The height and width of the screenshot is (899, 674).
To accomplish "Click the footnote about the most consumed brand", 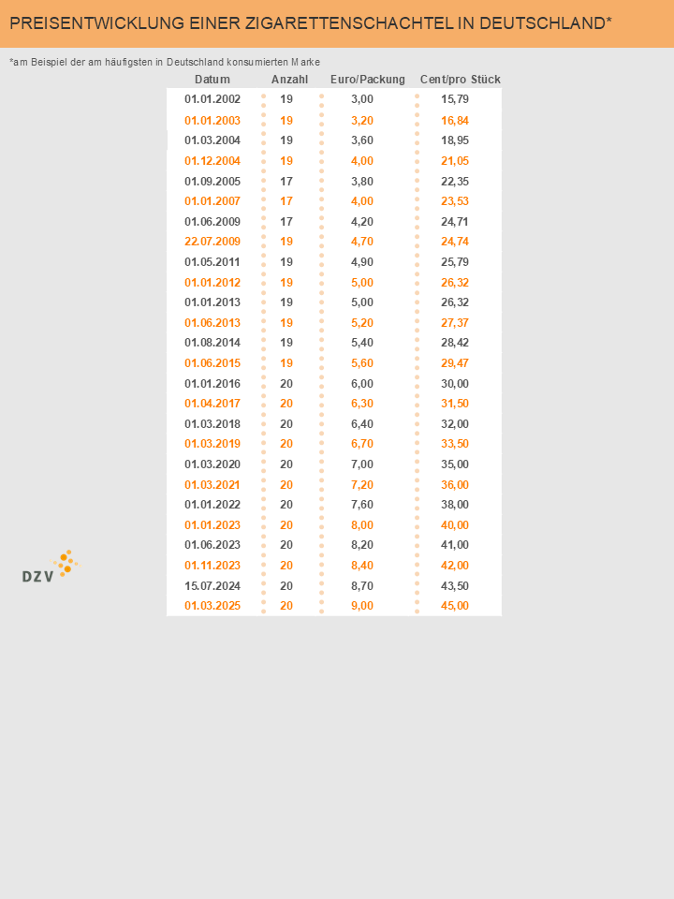I will pyautogui.click(x=165, y=62).
